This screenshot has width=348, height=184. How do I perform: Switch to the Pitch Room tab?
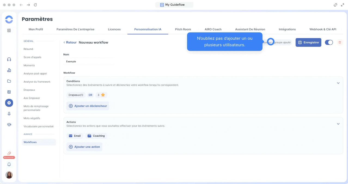pyautogui.click(x=183, y=29)
